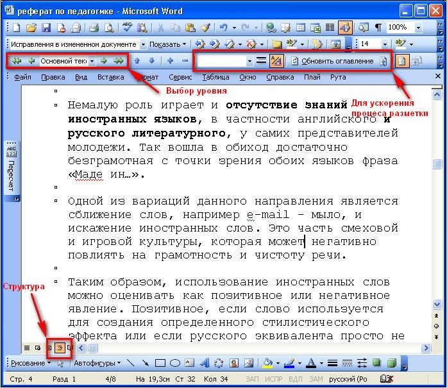Insert an Excel worksheet icon
447x388 pixels.
(316, 28)
